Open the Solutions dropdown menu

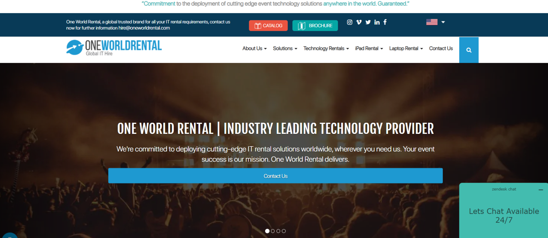(285, 49)
